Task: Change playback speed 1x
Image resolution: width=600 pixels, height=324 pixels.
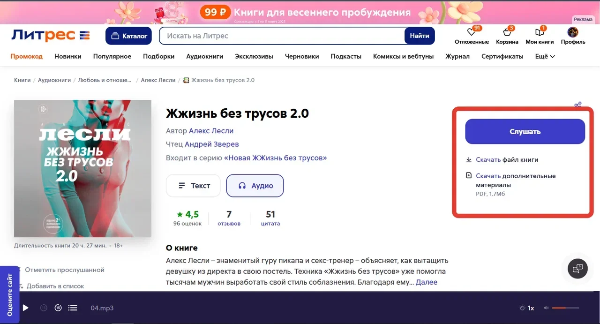Action: pos(531,308)
